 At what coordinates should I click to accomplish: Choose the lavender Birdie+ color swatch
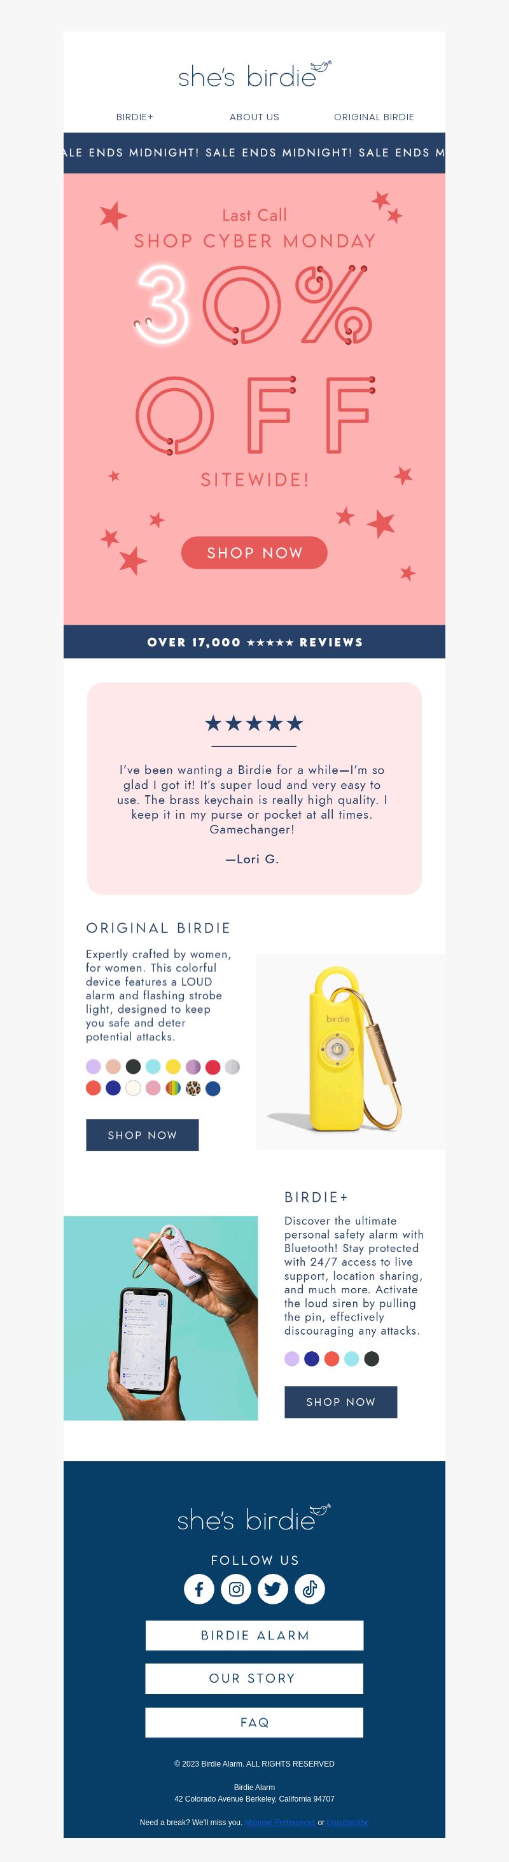click(x=291, y=1358)
